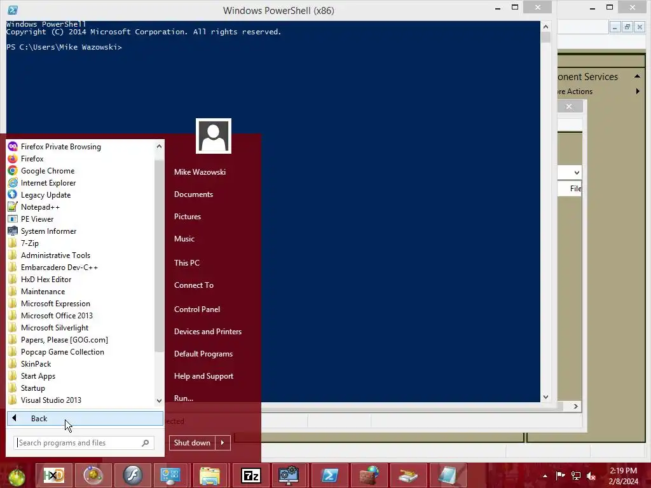Click the Search programs and files field
The height and width of the screenshot is (488, 651).
(x=84, y=443)
